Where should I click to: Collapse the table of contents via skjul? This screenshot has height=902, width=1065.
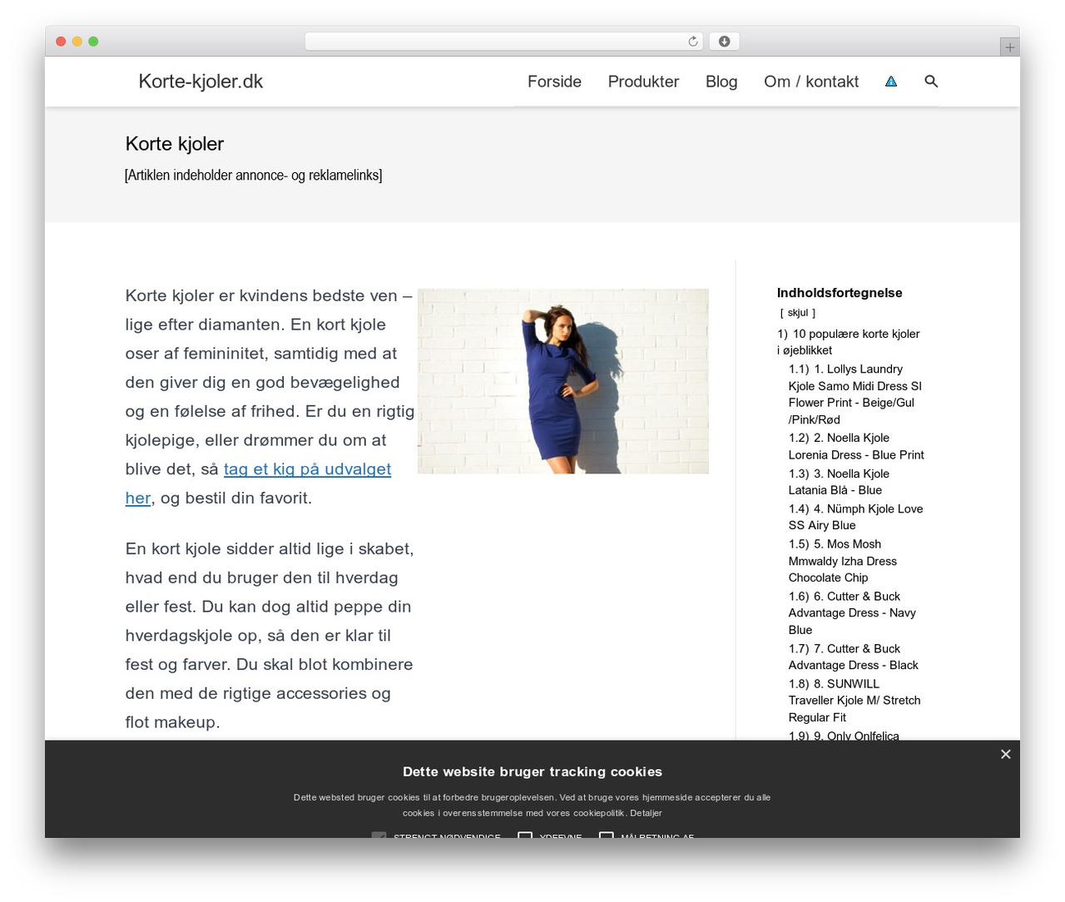(798, 313)
